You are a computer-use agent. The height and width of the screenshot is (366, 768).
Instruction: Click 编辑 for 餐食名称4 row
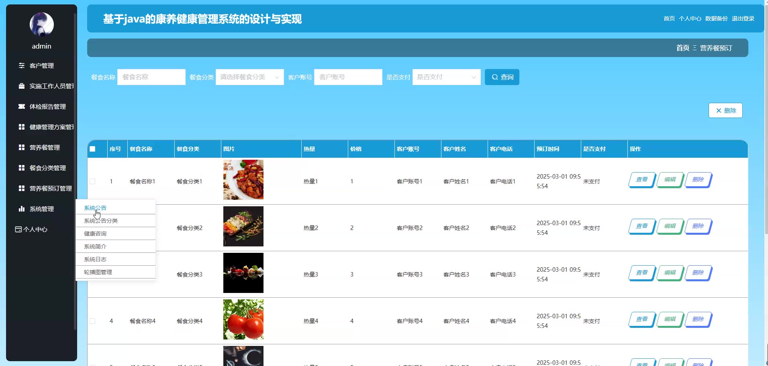click(x=670, y=319)
